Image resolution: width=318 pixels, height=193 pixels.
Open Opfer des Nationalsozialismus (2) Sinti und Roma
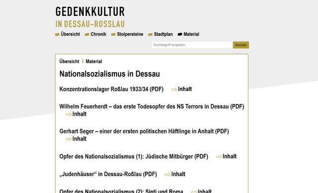(121, 191)
